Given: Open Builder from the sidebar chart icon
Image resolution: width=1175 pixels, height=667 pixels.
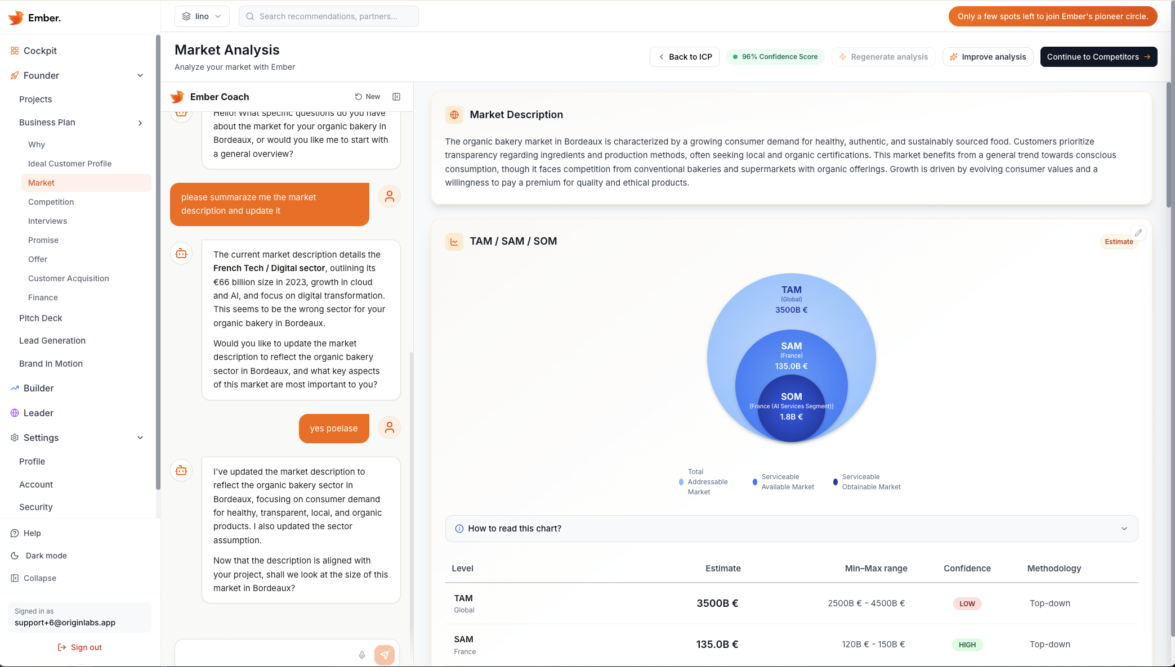Looking at the screenshot, I should coord(14,388).
